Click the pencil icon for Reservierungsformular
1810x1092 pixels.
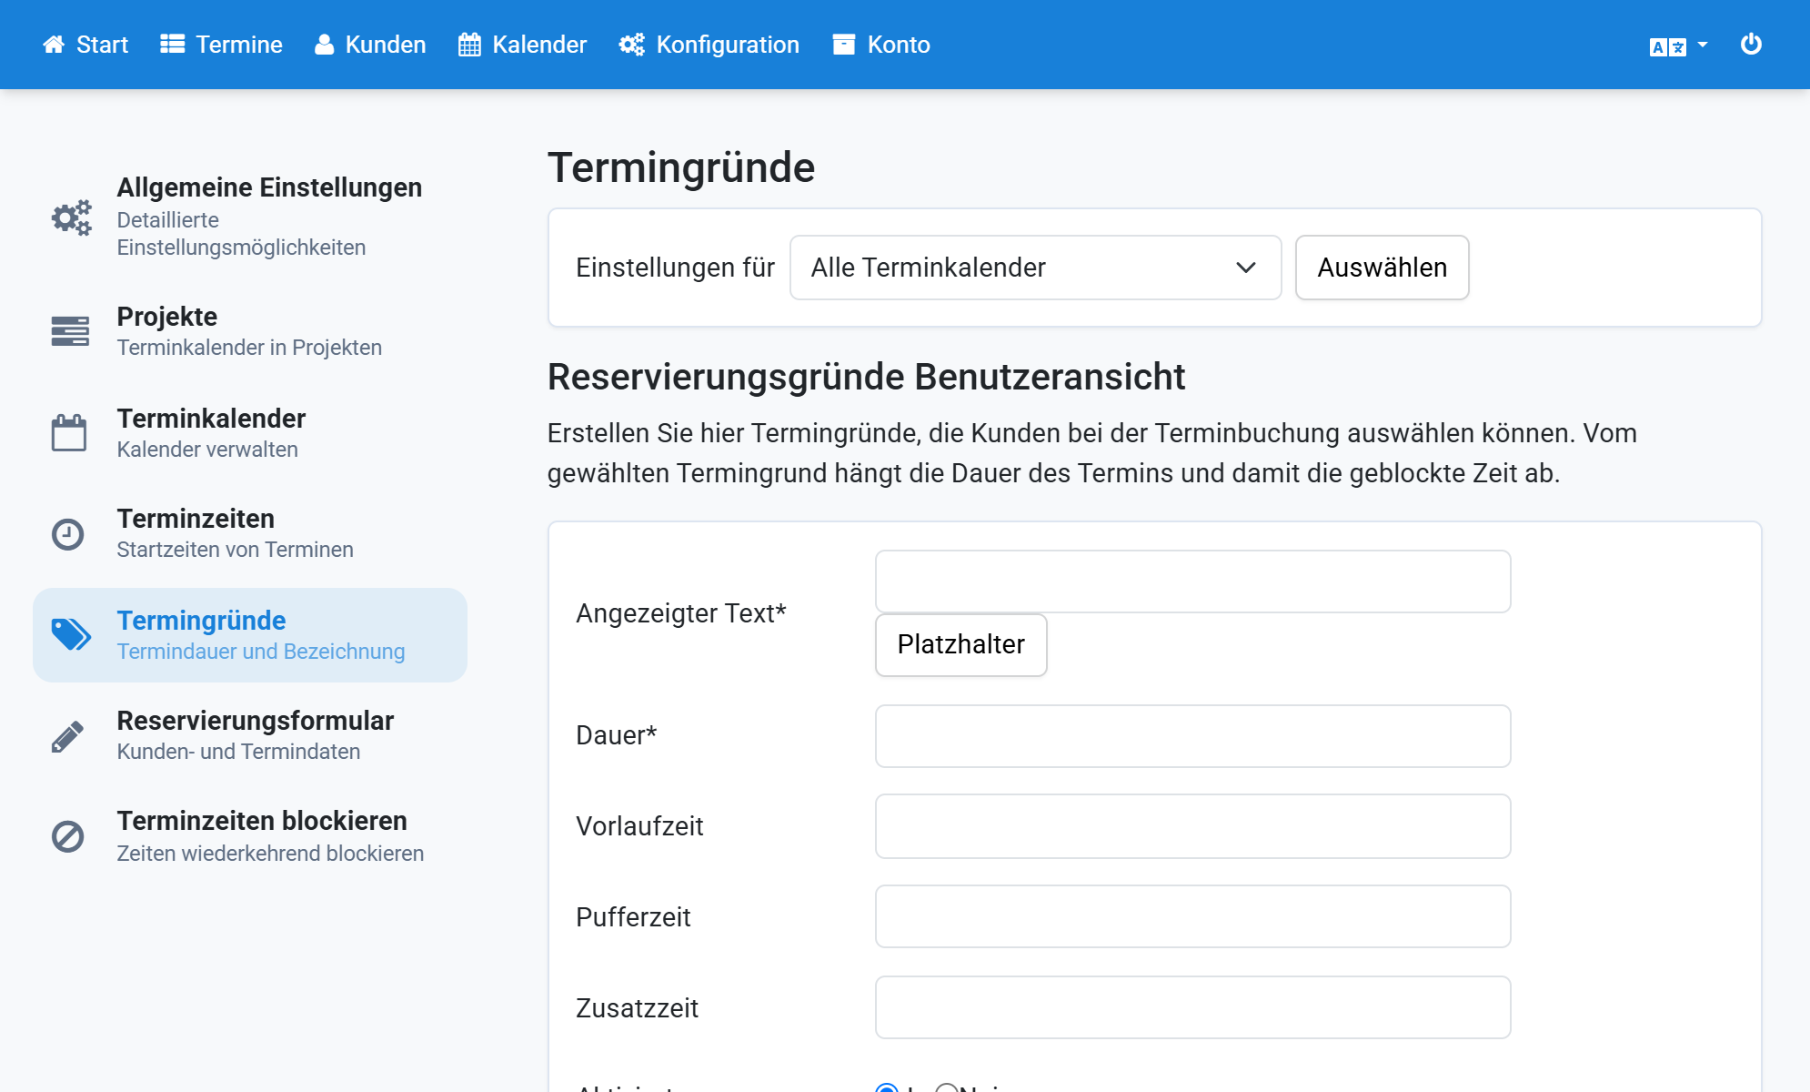point(67,736)
